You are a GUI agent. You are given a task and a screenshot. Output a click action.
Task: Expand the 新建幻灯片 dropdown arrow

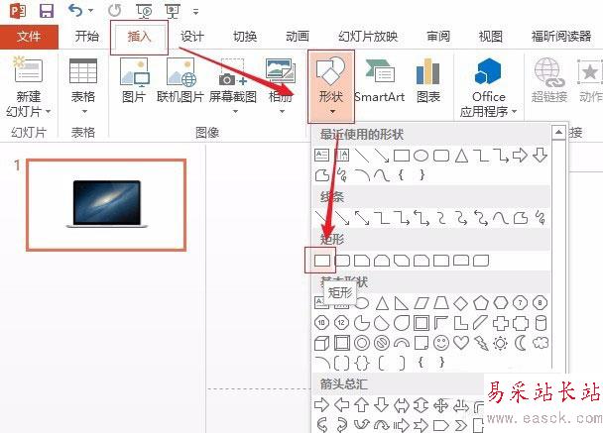[x=48, y=111]
